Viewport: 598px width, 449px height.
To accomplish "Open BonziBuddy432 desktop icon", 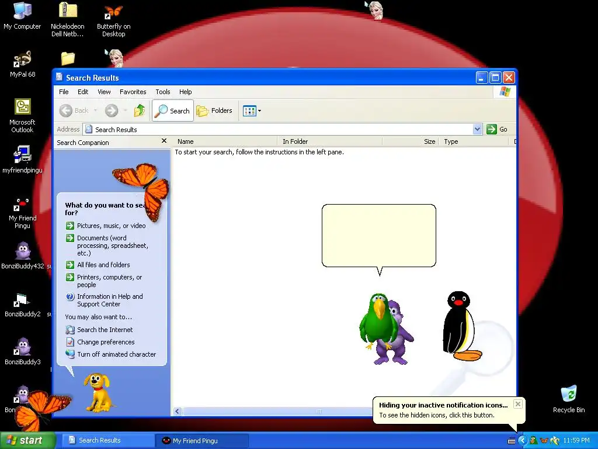I will coord(23,255).
